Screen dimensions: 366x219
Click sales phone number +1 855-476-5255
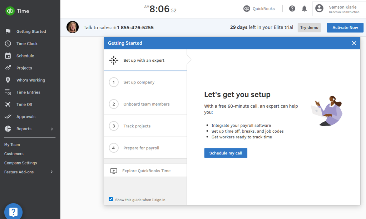pos(133,27)
